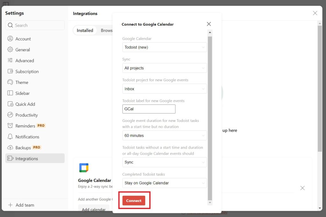Select Integrations in settings sidebar
Image resolution: width=326 pixels, height=217 pixels.
tap(35, 158)
